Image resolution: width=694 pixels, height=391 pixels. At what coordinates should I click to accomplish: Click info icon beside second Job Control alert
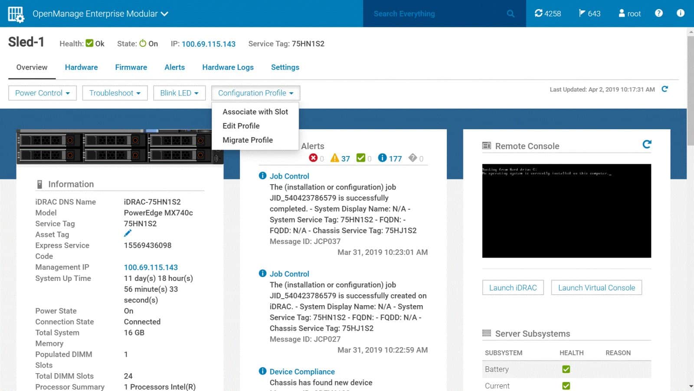262,274
